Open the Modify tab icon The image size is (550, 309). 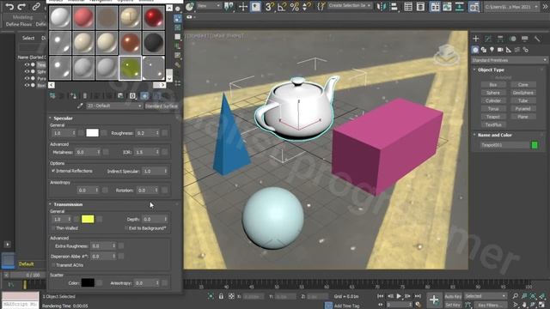(488, 39)
